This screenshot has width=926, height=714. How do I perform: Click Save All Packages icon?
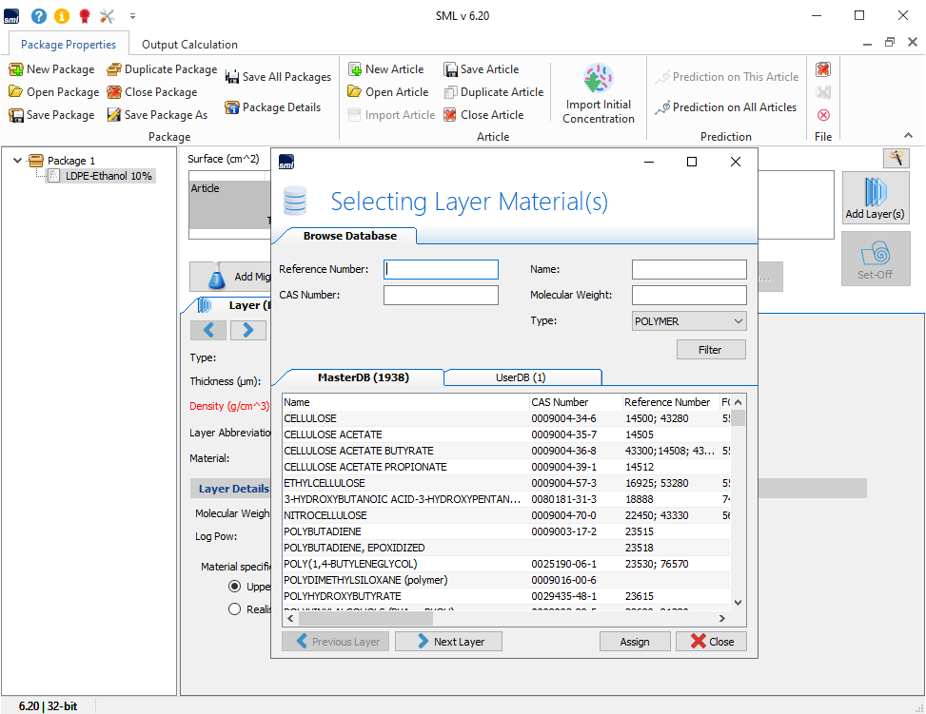point(232,77)
